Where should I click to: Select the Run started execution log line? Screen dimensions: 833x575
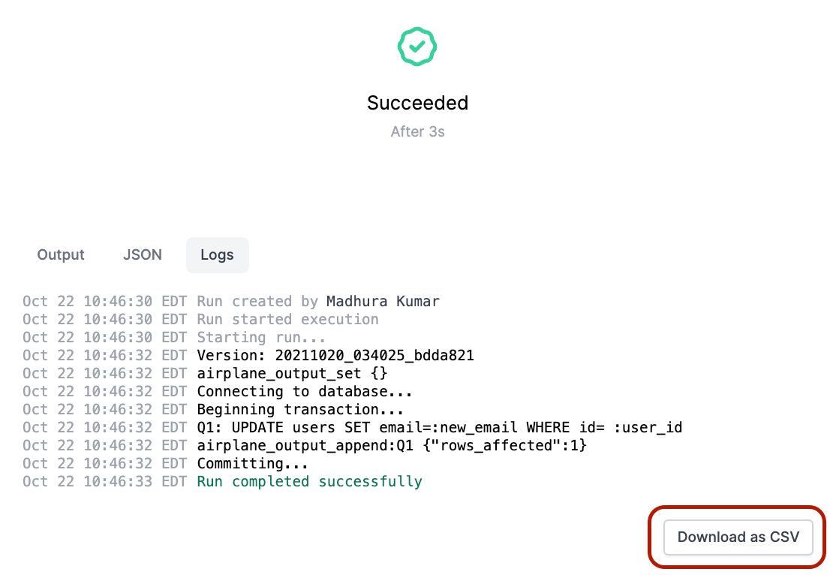click(x=200, y=319)
